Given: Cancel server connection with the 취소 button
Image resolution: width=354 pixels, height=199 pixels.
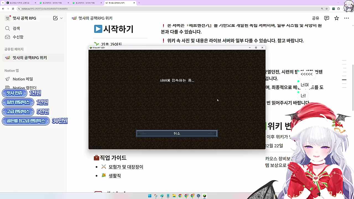Looking at the screenshot, I should click(x=177, y=133).
